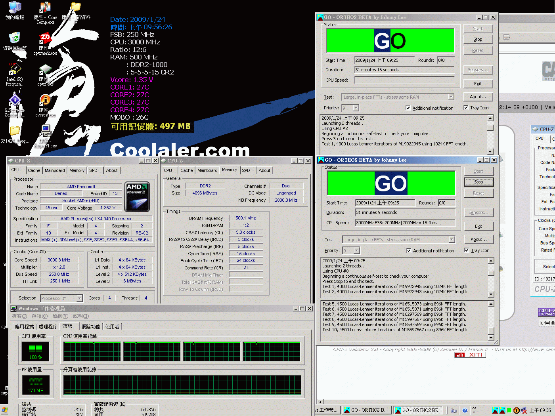Open Test dropdown in ORTHOS CPU #2 window
Image resolution: width=555 pixels, height=416 pixels.
[x=451, y=97]
